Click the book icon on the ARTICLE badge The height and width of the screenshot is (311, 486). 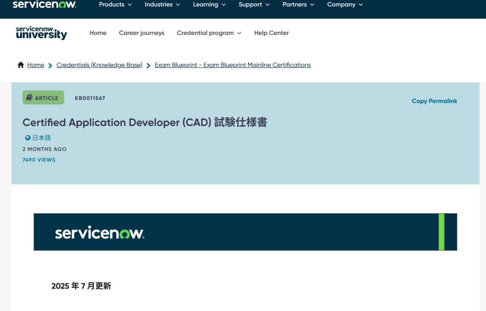(29, 97)
